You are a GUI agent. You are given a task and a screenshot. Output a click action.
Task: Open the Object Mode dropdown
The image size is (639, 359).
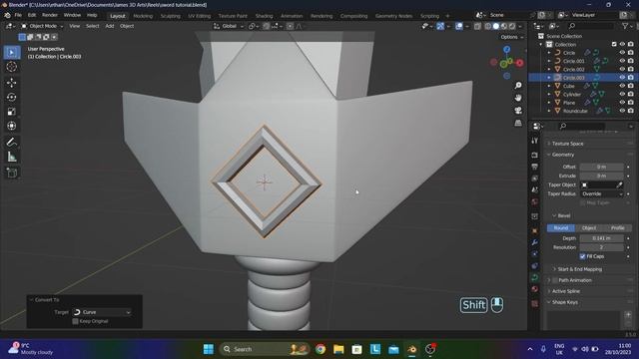[x=42, y=26]
